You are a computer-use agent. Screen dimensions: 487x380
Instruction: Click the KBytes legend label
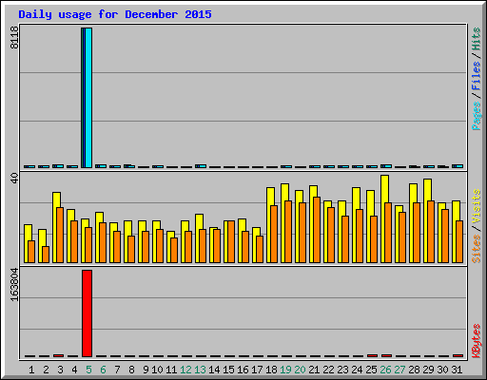[x=477, y=341]
